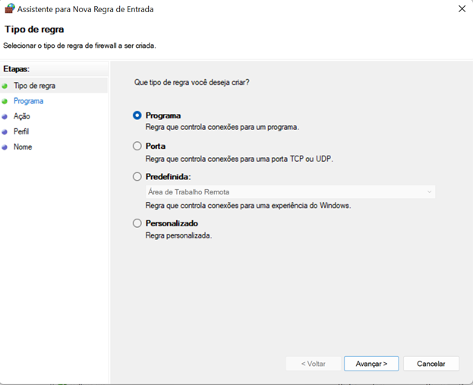Click the Avançar button
The width and height of the screenshot is (473, 385).
point(371,364)
